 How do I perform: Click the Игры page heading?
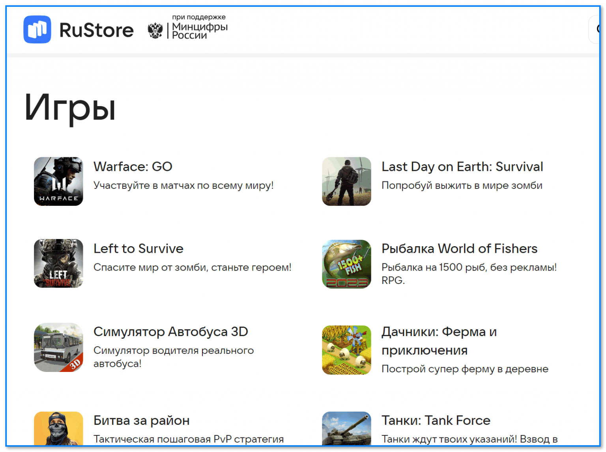[70, 108]
